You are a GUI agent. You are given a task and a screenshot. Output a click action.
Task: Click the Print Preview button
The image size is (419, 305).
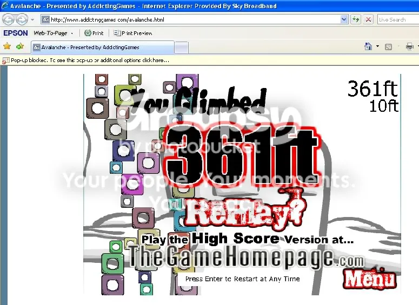(133, 33)
